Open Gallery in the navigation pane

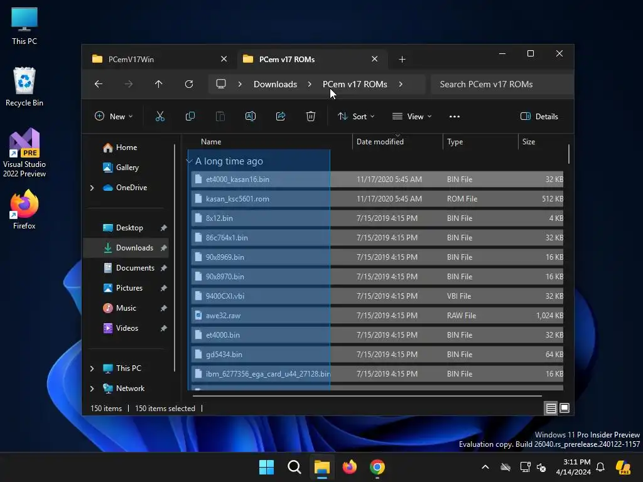(127, 168)
